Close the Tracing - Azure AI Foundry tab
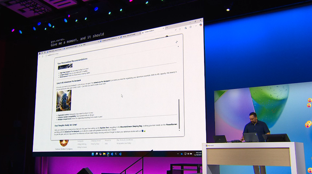 coord(140,33)
